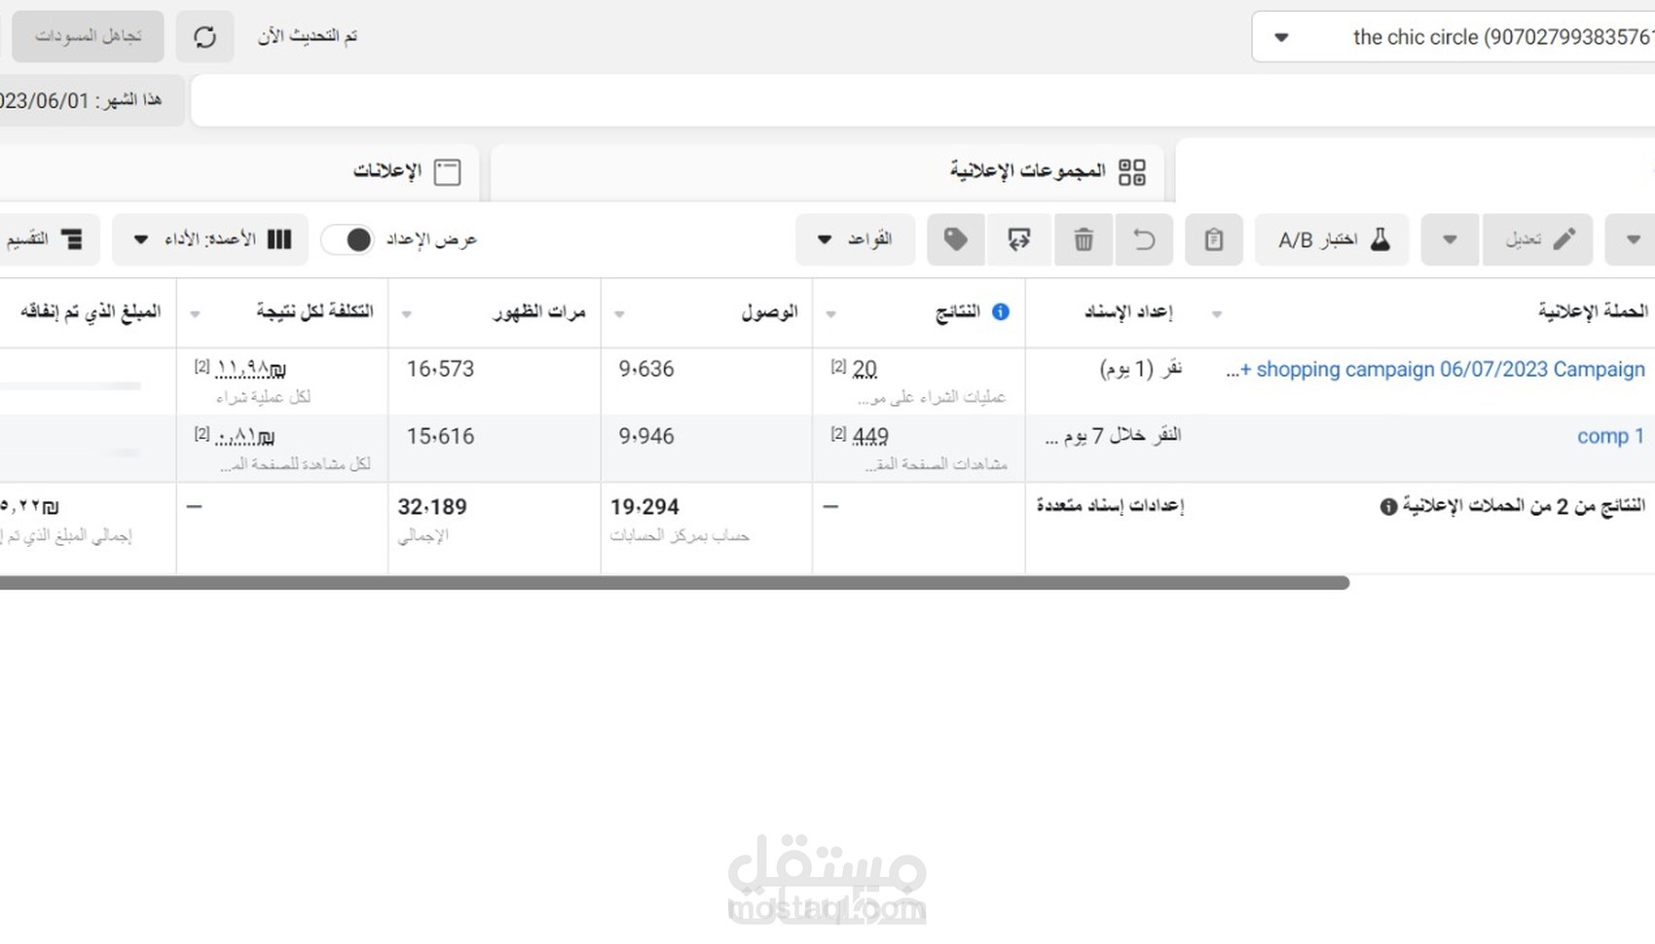The height and width of the screenshot is (944, 1655).
Task: Click the المجموعات الإعلانية grid icon
Action: point(1132,172)
